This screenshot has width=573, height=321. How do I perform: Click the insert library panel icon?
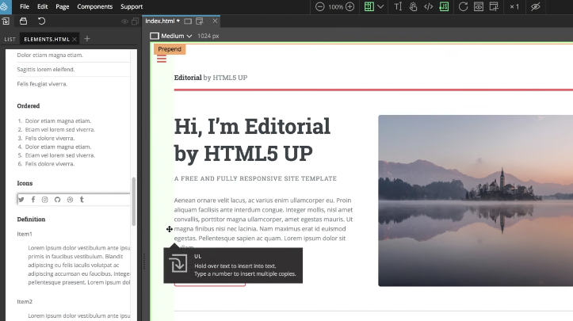pos(6,21)
